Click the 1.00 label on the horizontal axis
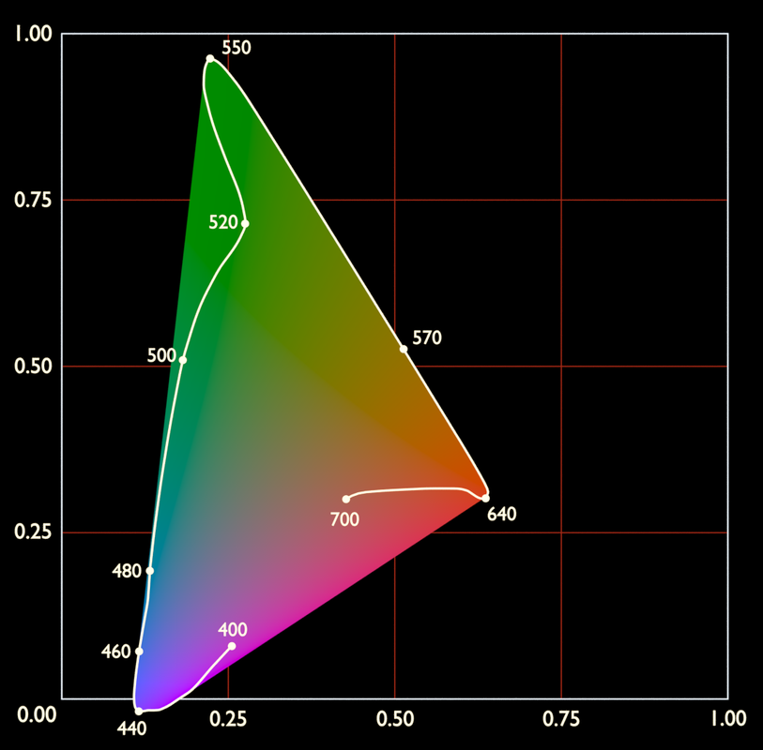Screen dimensions: 763x750 (728, 719)
